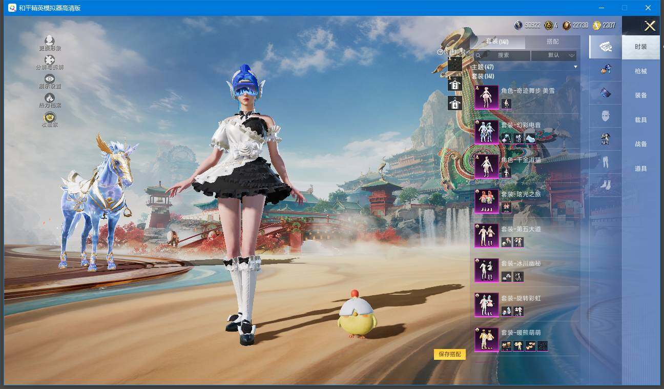This screenshot has width=664, height=389.
Task: Click the 套装-第五大道 name text
Action: coord(521,229)
